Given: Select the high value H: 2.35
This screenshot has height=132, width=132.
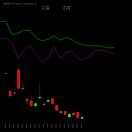Looking at the screenshot, I should tap(67, 7).
